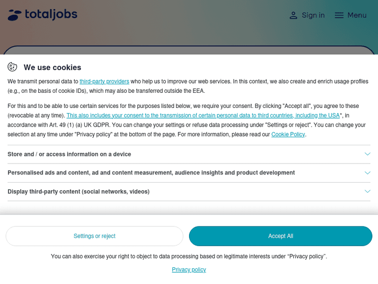Viewport: 378px width, 284px height.
Task: Choose Settings or reject button
Action: [x=94, y=236]
